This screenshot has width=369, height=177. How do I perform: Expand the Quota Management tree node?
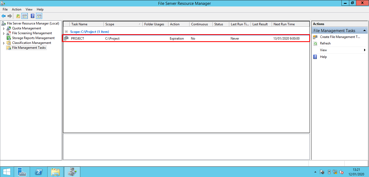[x=4, y=28]
